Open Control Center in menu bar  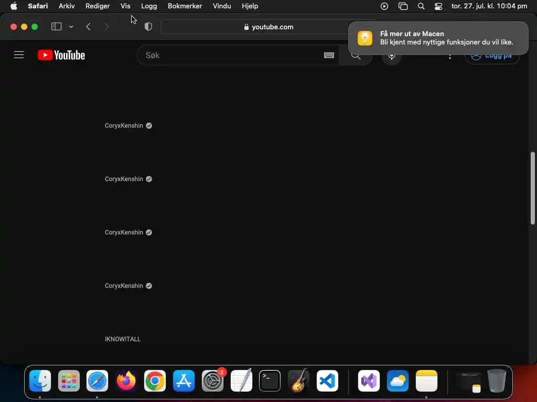[x=438, y=6]
